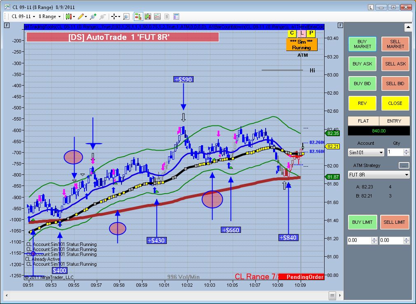The height and width of the screenshot is (304, 416).
Task: Click the buy limit price field
Action: pos(360,240)
